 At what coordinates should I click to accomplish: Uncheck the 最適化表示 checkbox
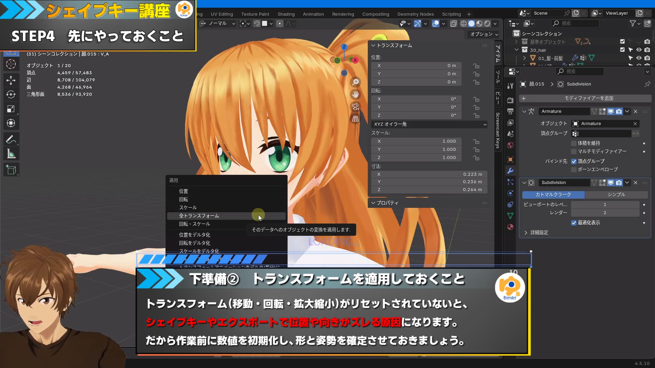coord(574,223)
